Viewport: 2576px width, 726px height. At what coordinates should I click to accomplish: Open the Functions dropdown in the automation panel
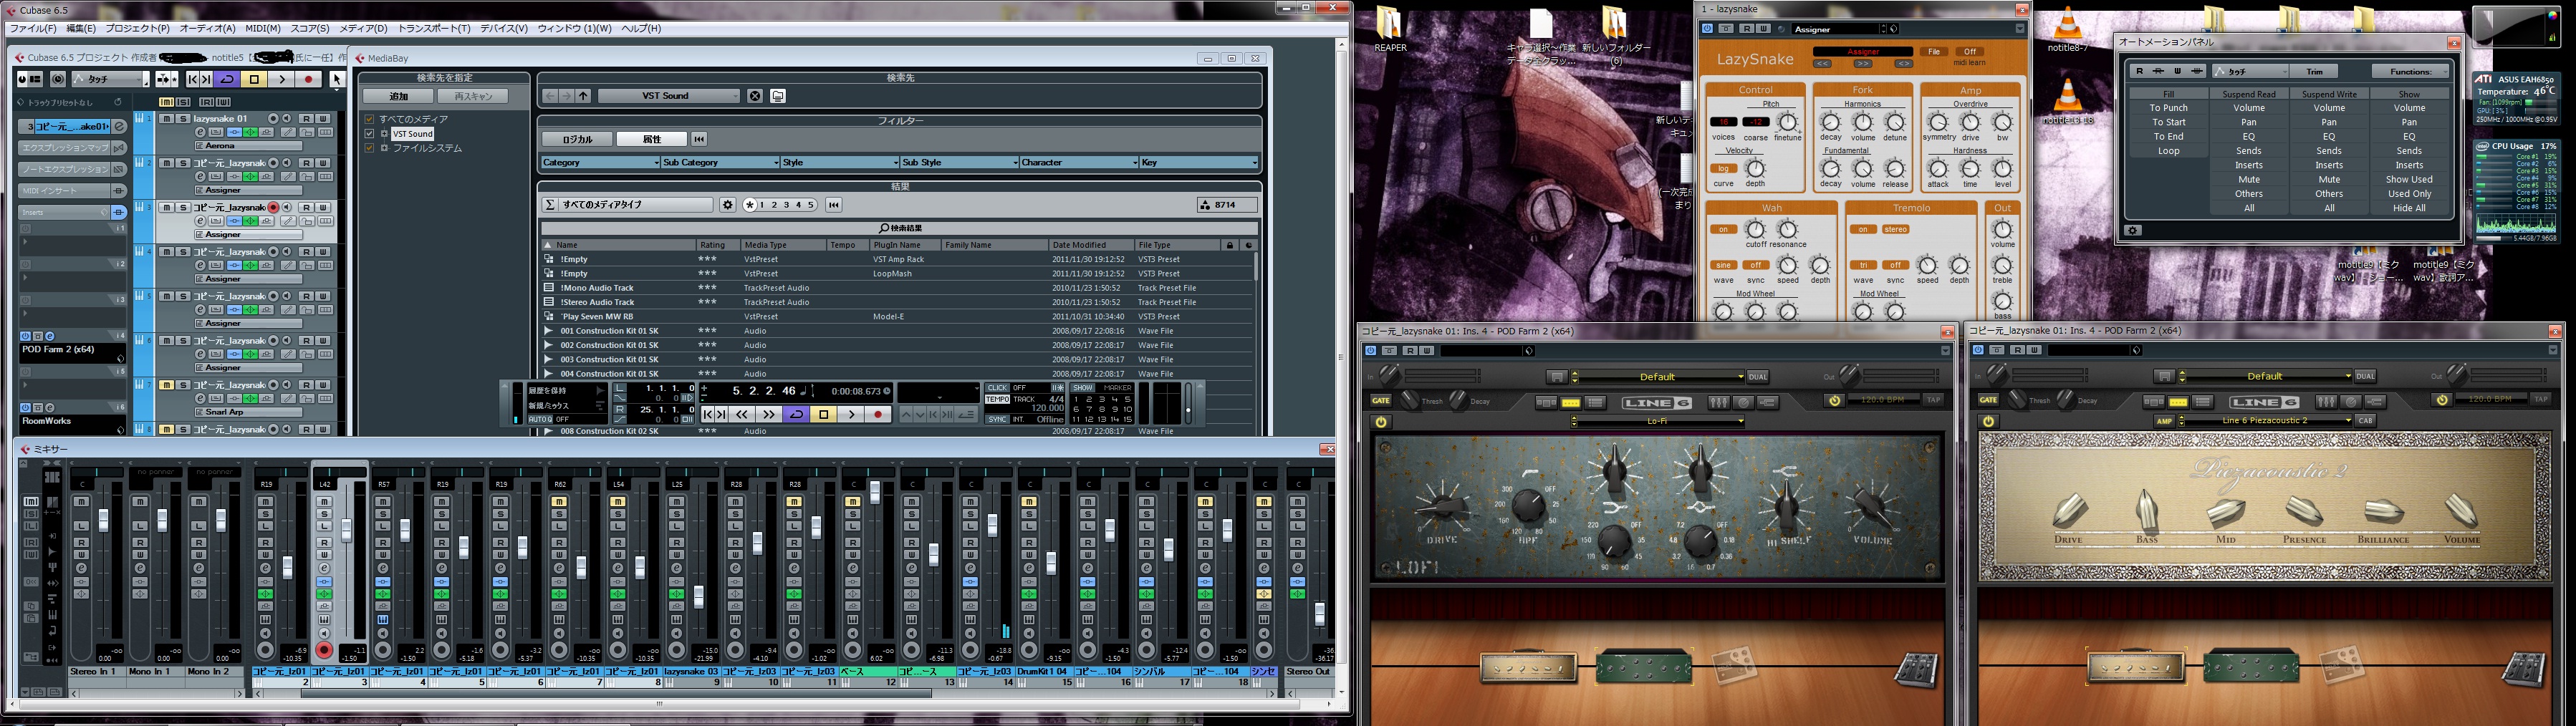coord(2411,71)
